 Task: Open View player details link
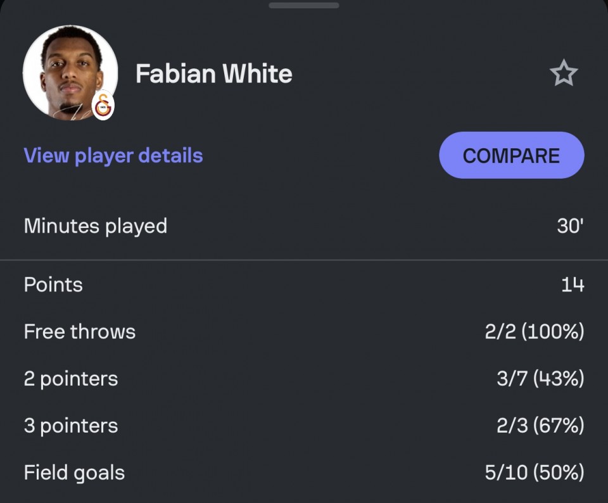coord(113,156)
